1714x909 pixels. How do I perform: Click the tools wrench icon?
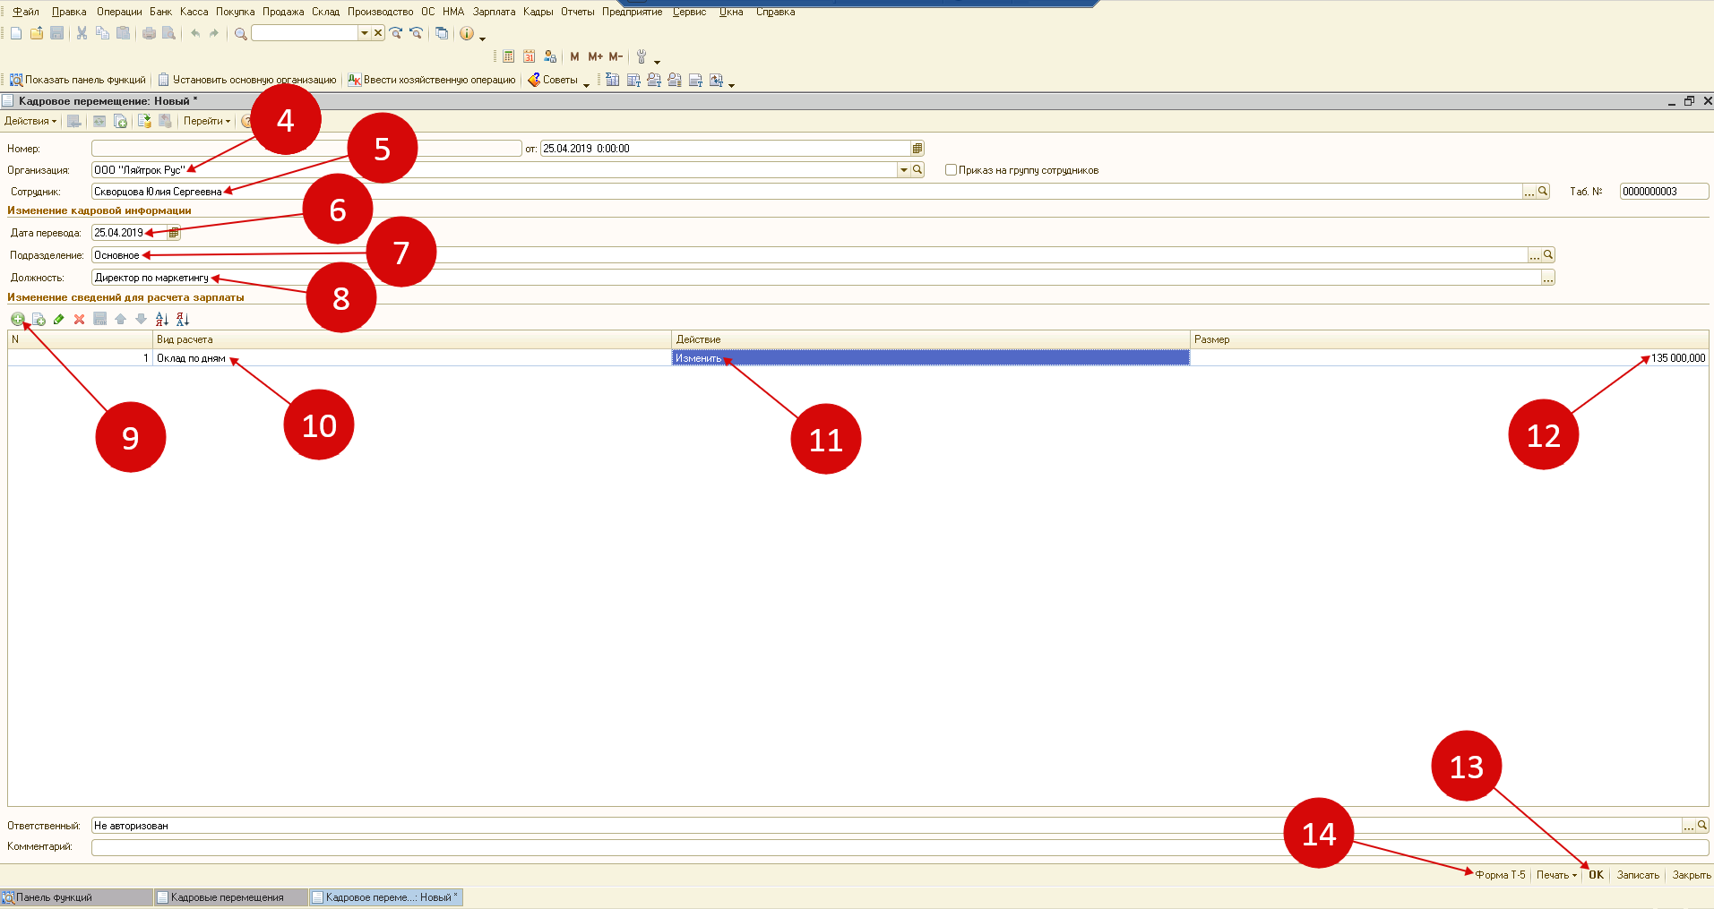point(642,56)
